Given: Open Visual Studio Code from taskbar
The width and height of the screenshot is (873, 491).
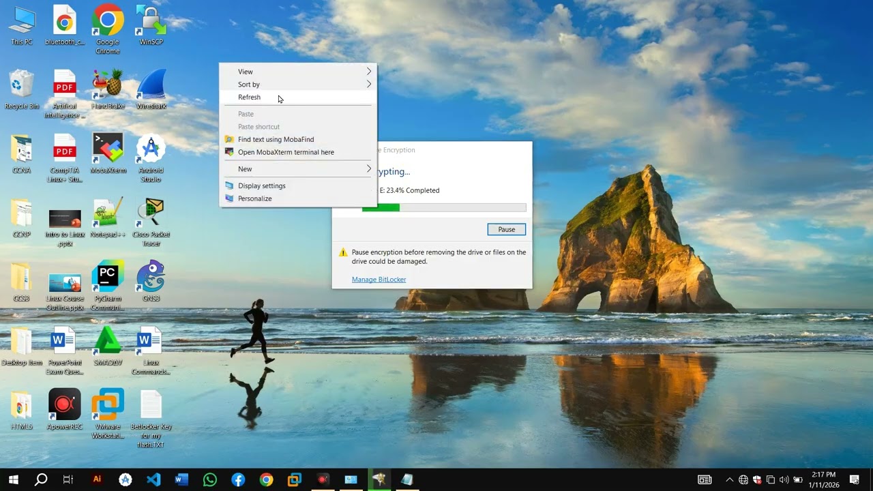Looking at the screenshot, I should click(x=153, y=479).
